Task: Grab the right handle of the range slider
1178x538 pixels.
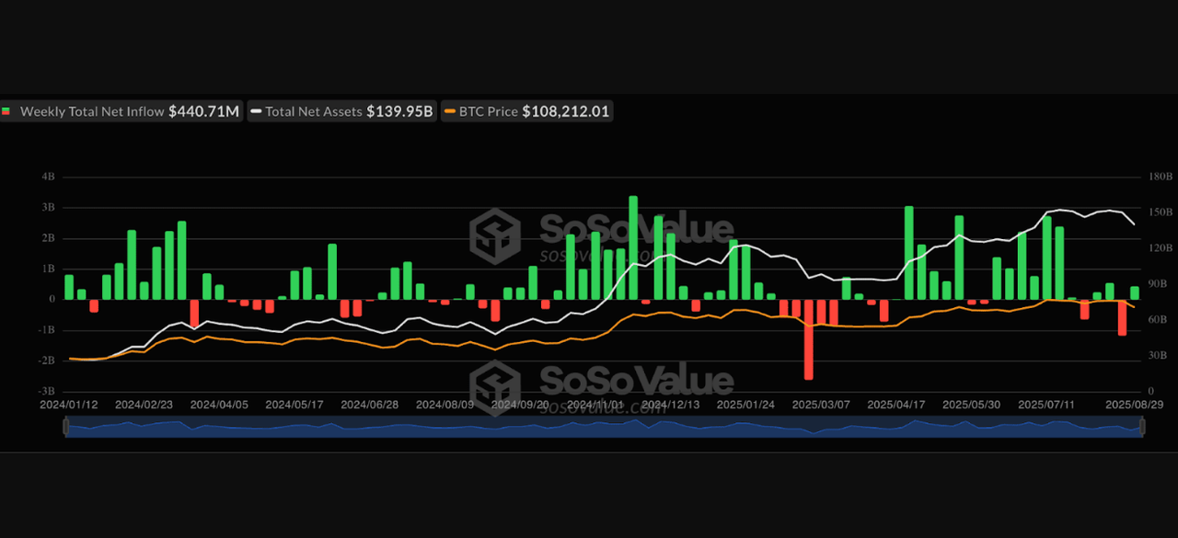Action: (1142, 428)
